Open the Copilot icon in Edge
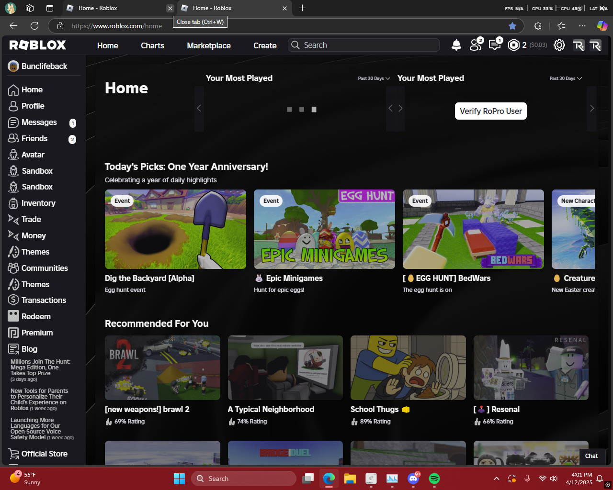Screen dimensions: 613x490 coord(602,26)
